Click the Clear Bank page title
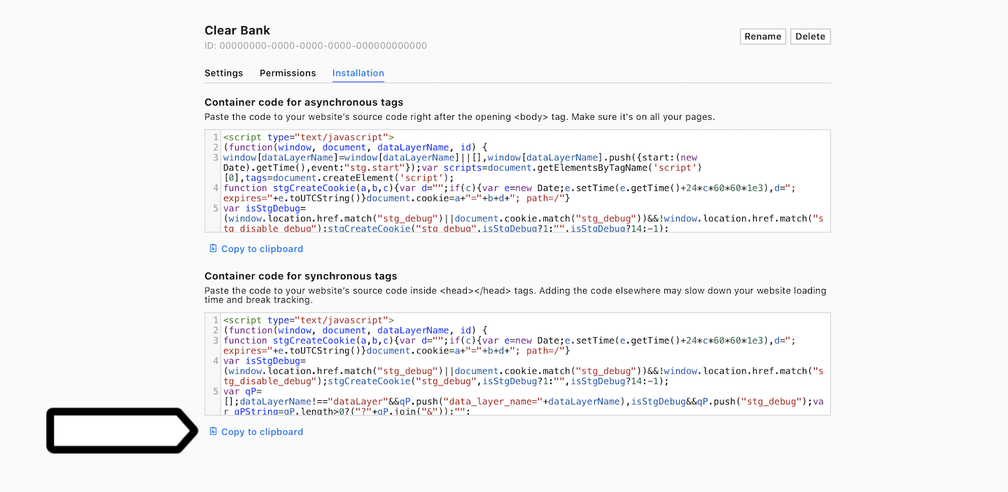The height and width of the screenshot is (492, 1008). [x=236, y=30]
